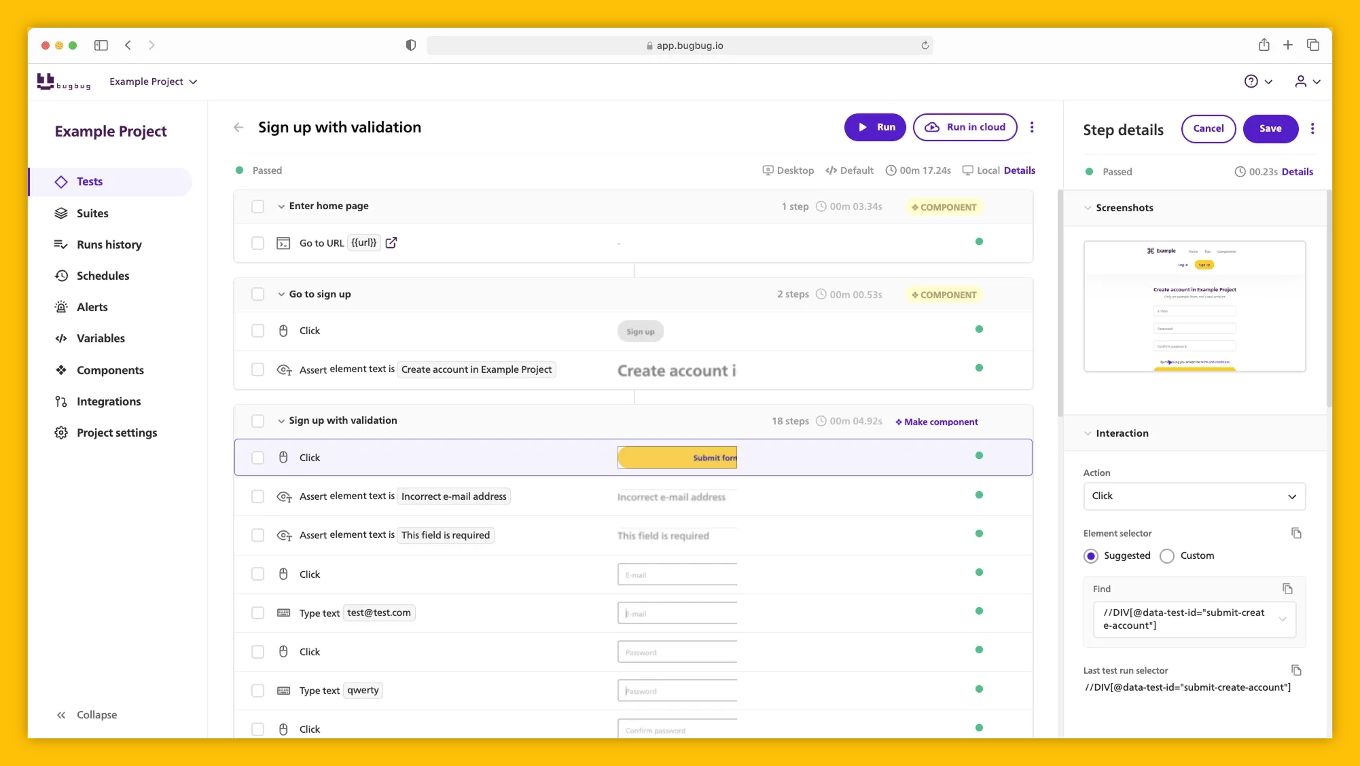This screenshot has height=766, width=1360.
Task: Open the help menu at top right
Action: (x=1253, y=81)
